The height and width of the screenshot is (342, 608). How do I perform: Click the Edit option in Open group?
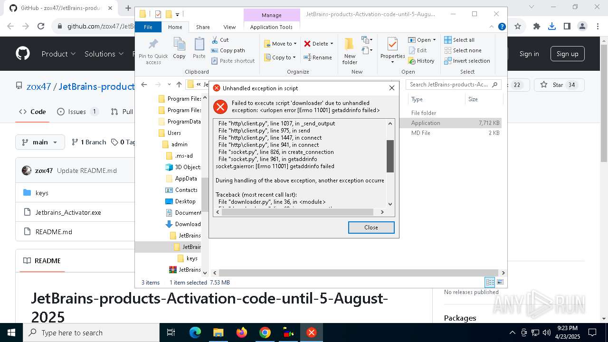[417, 50]
